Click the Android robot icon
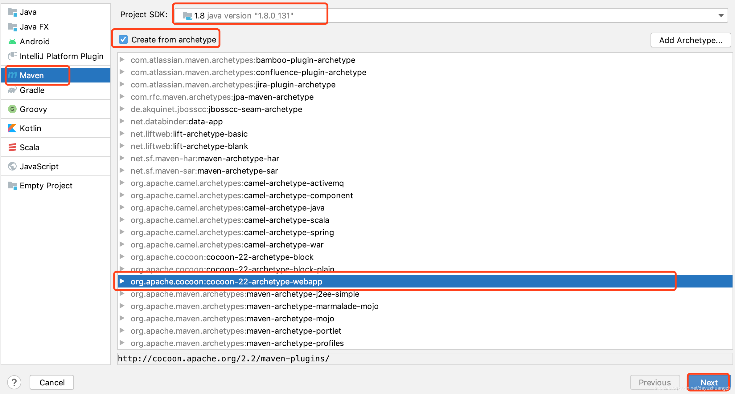 (12, 42)
